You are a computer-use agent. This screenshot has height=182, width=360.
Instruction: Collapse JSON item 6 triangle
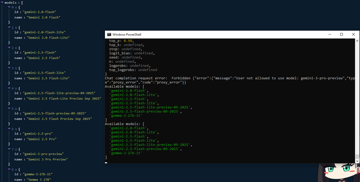pyautogui.click(x=9, y=129)
